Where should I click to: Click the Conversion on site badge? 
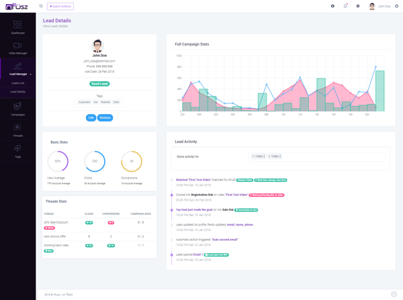pyautogui.click(x=247, y=210)
